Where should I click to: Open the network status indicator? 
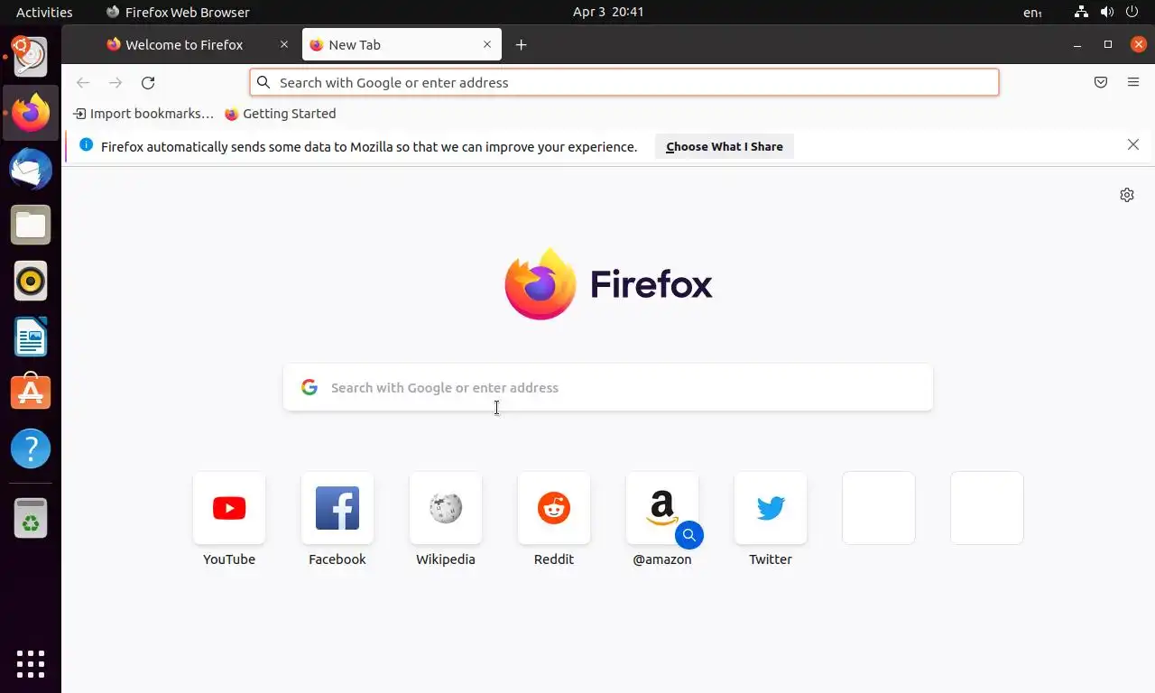1081,12
